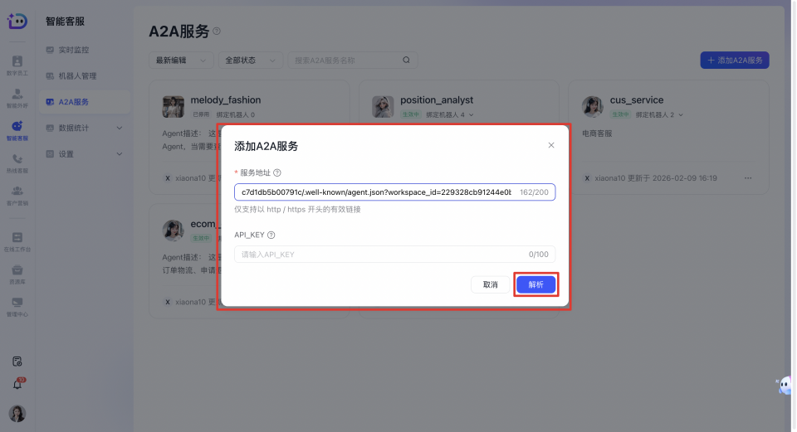
Task: Open the 全部状态 filter dropdown
Action: pyautogui.click(x=248, y=61)
